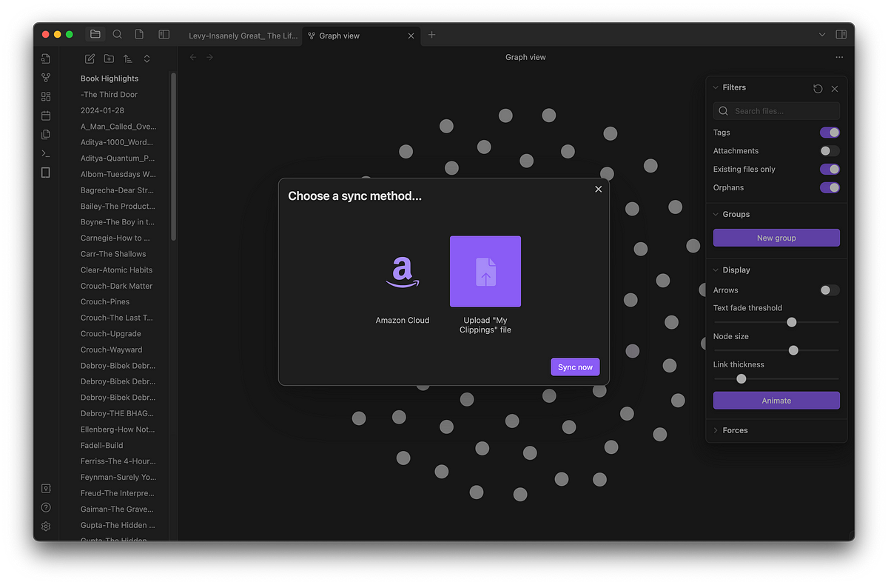Open a new tab with plus
Viewport: 888px width, 585px height.
432,35
